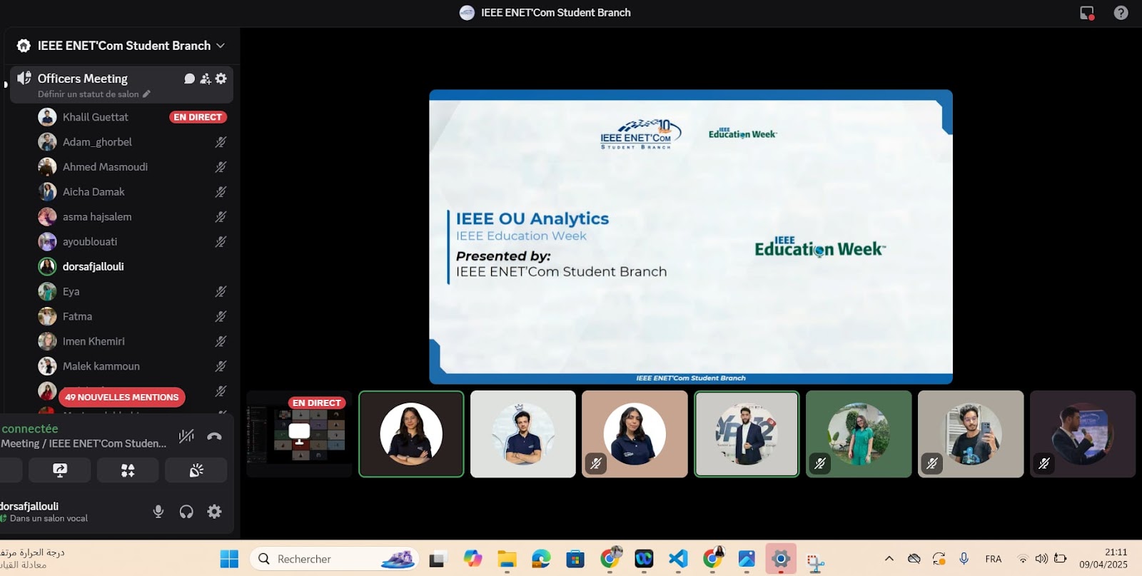Open Windows Start menu
Viewport: 1142px width, 576px height.
[x=229, y=559]
